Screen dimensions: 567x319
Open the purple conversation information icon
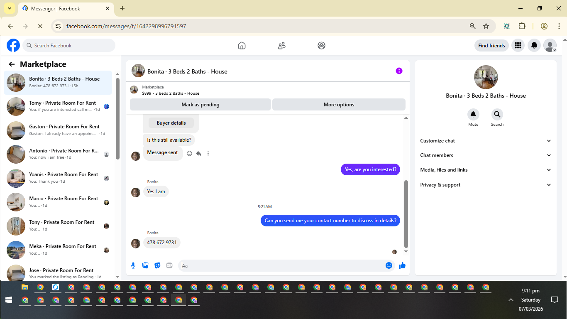pos(399,71)
